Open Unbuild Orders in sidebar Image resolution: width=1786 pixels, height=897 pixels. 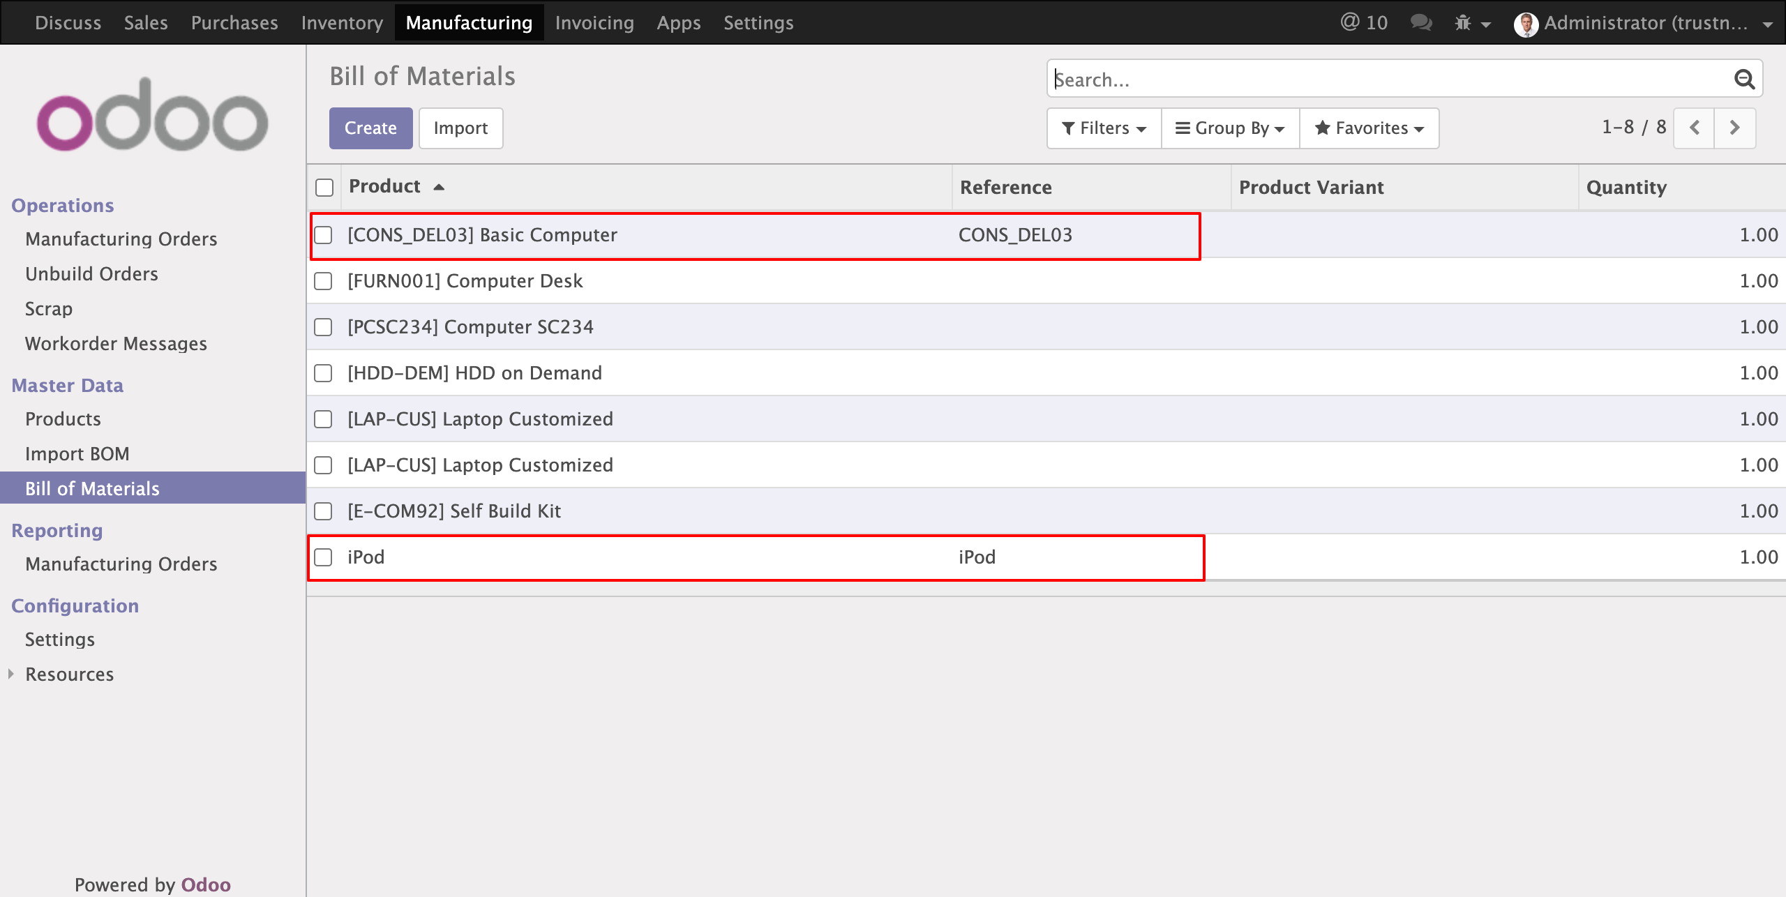[91, 274]
